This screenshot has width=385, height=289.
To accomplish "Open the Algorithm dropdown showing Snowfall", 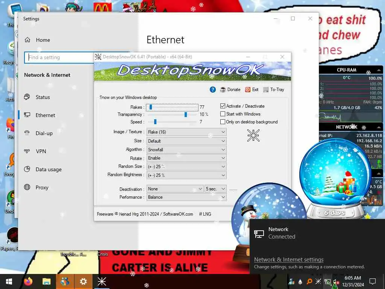I will coord(186,150).
